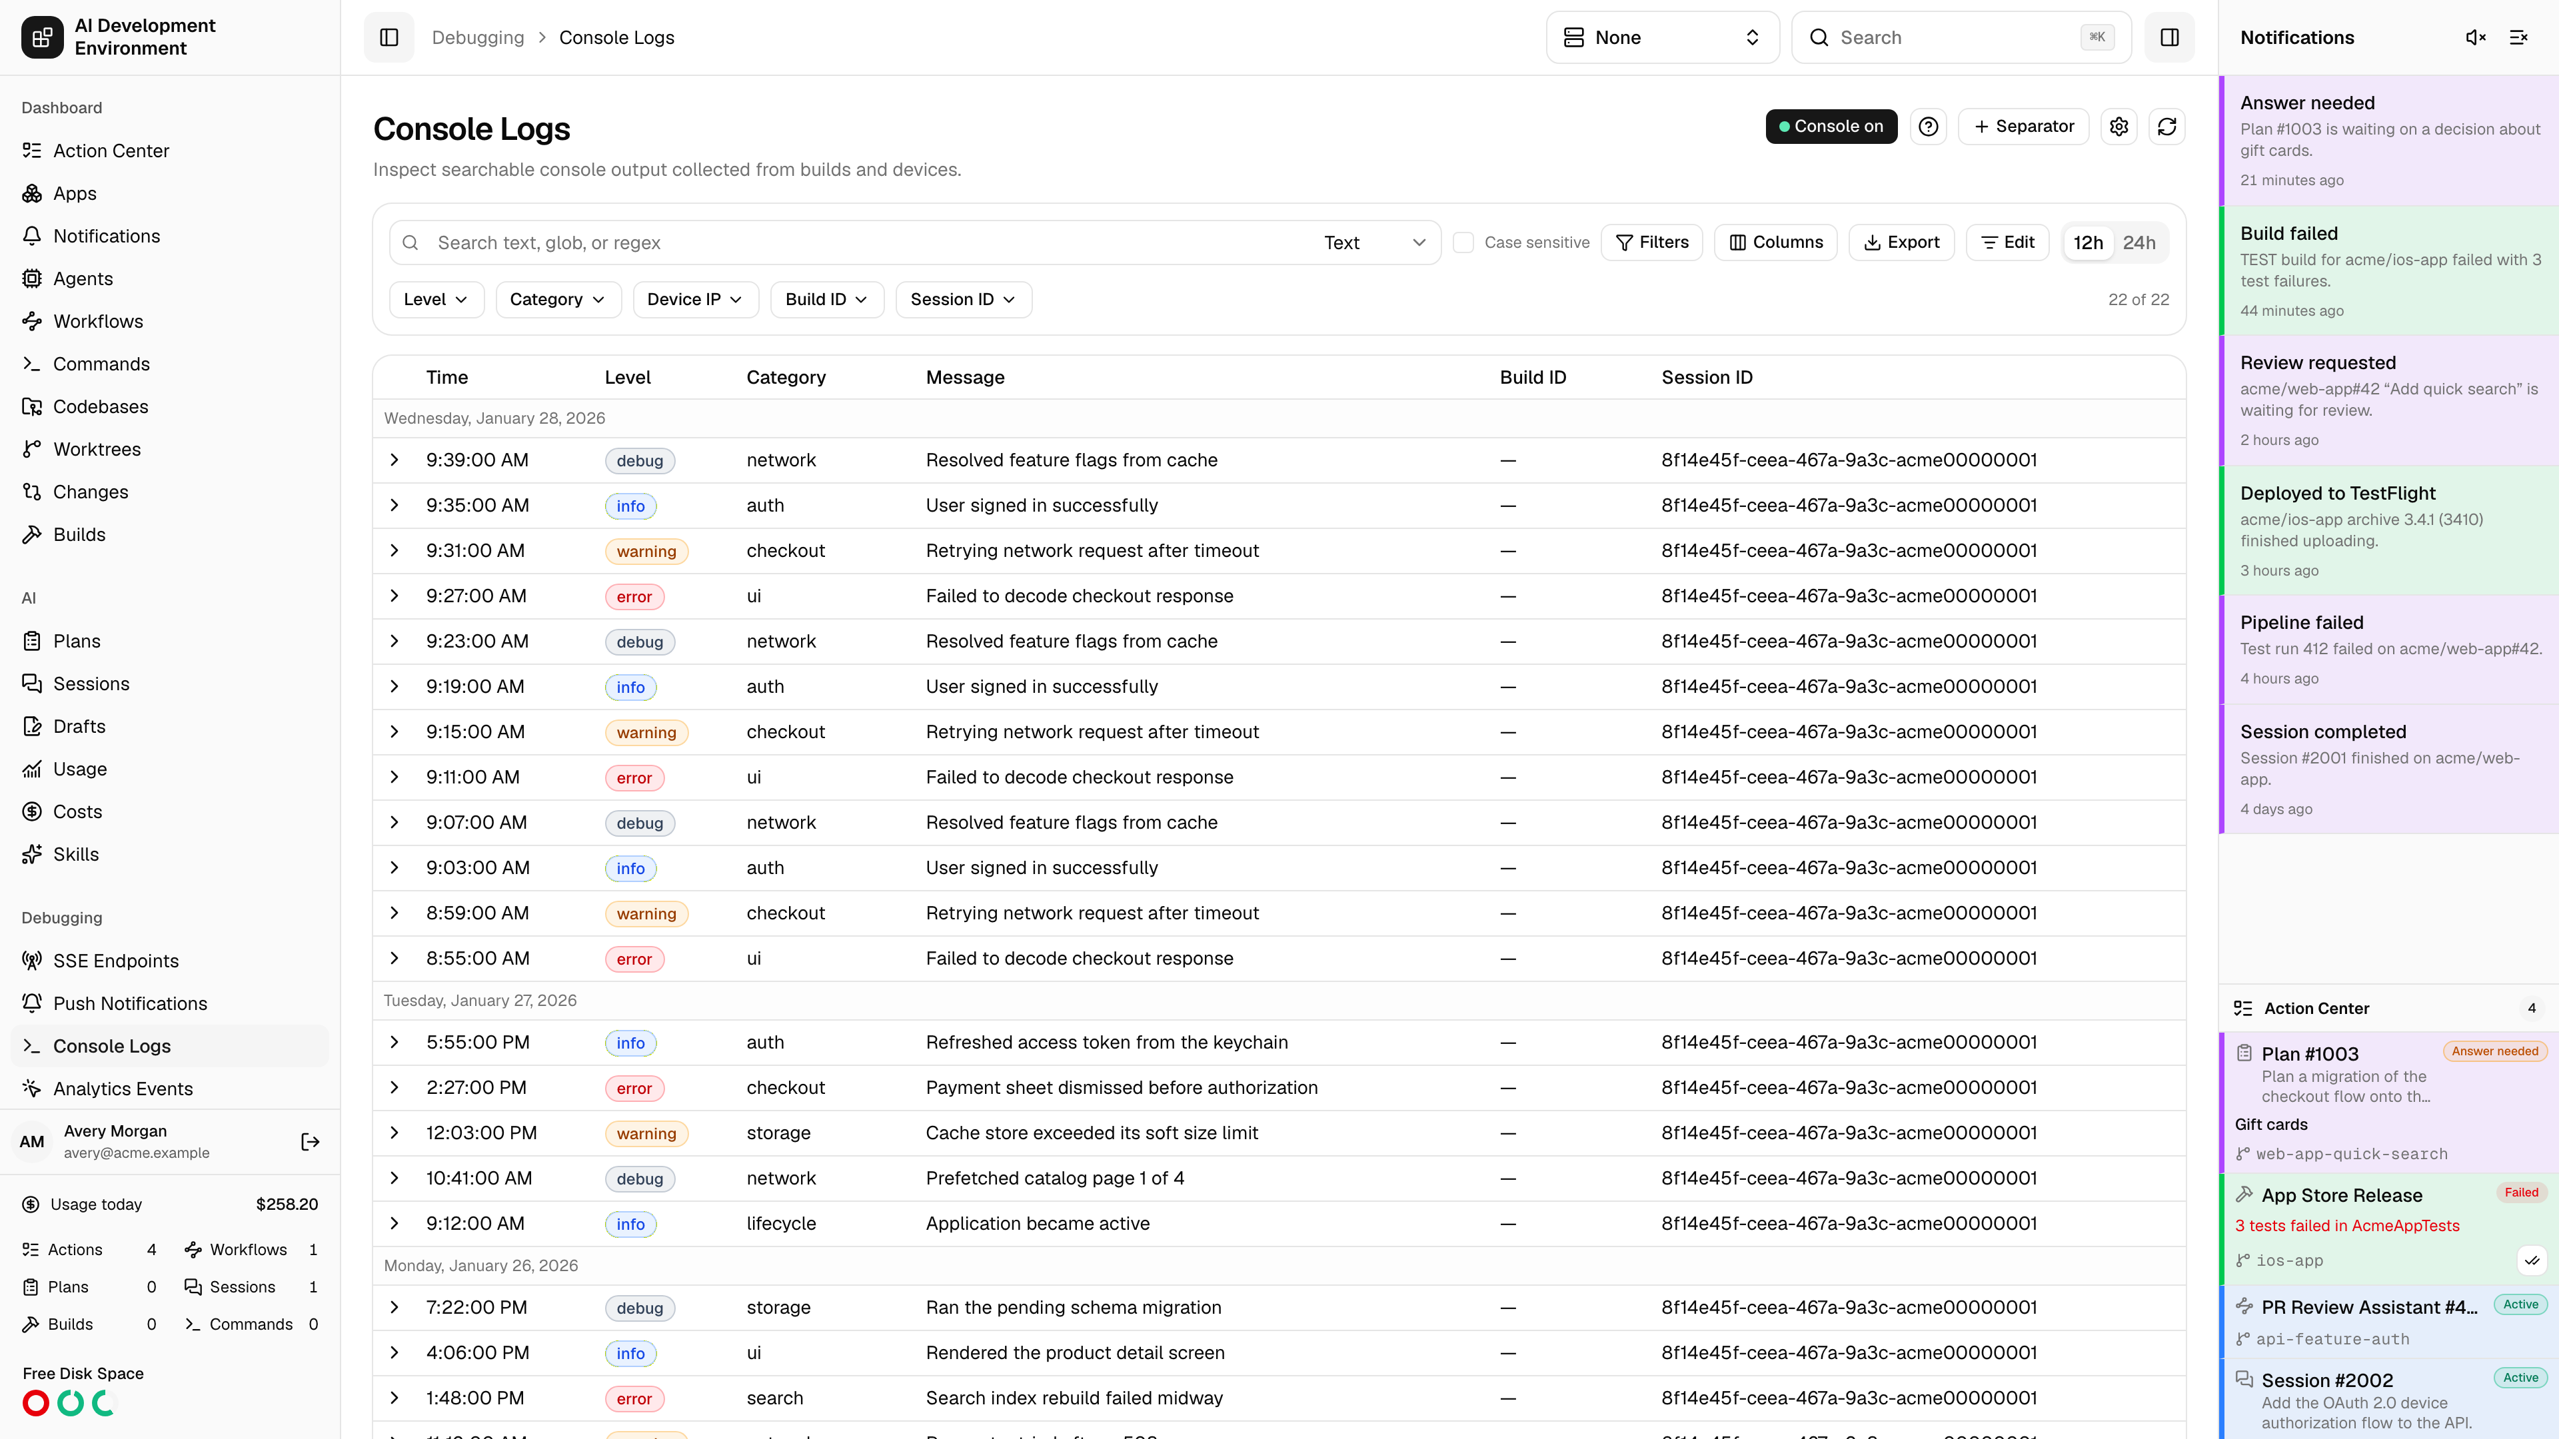Open the Text search mode dropdown
This screenshot has height=1439, width=2559.
[1375, 242]
